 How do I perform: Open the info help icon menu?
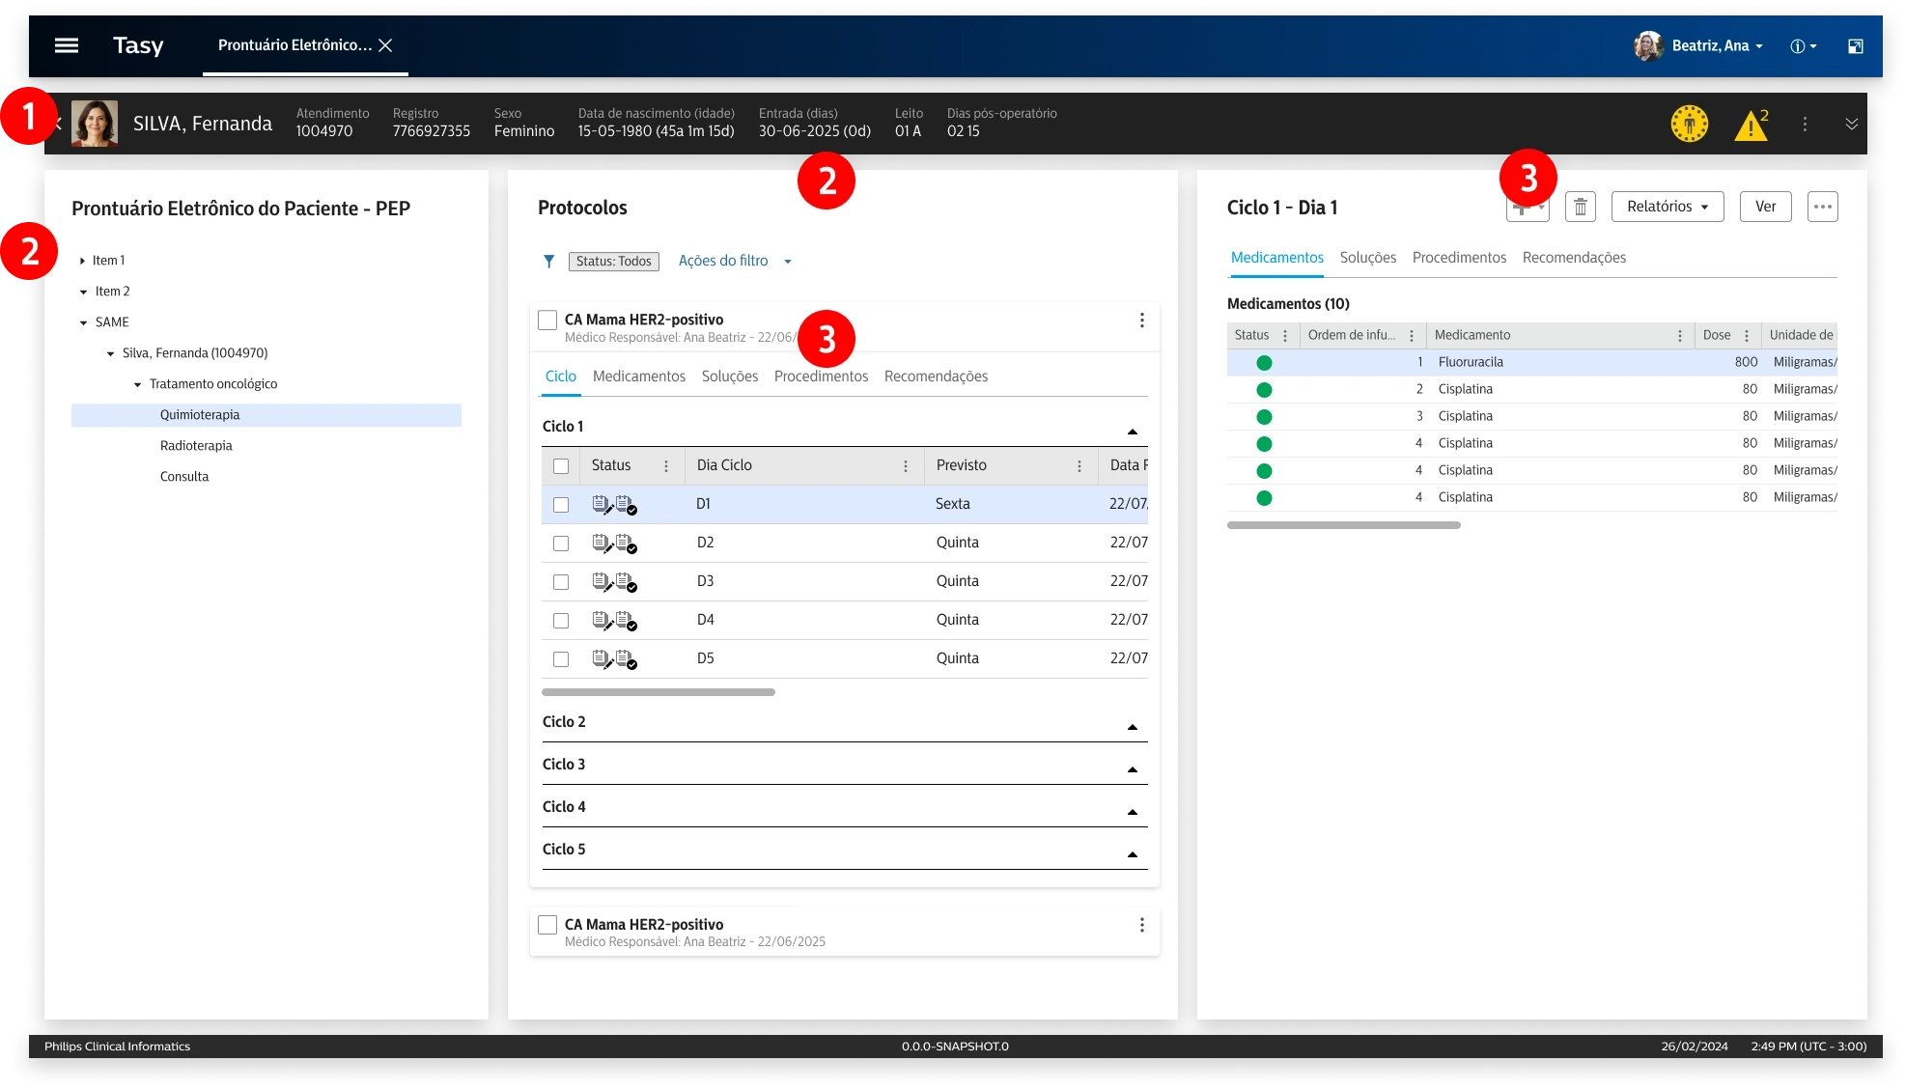pyautogui.click(x=1803, y=46)
